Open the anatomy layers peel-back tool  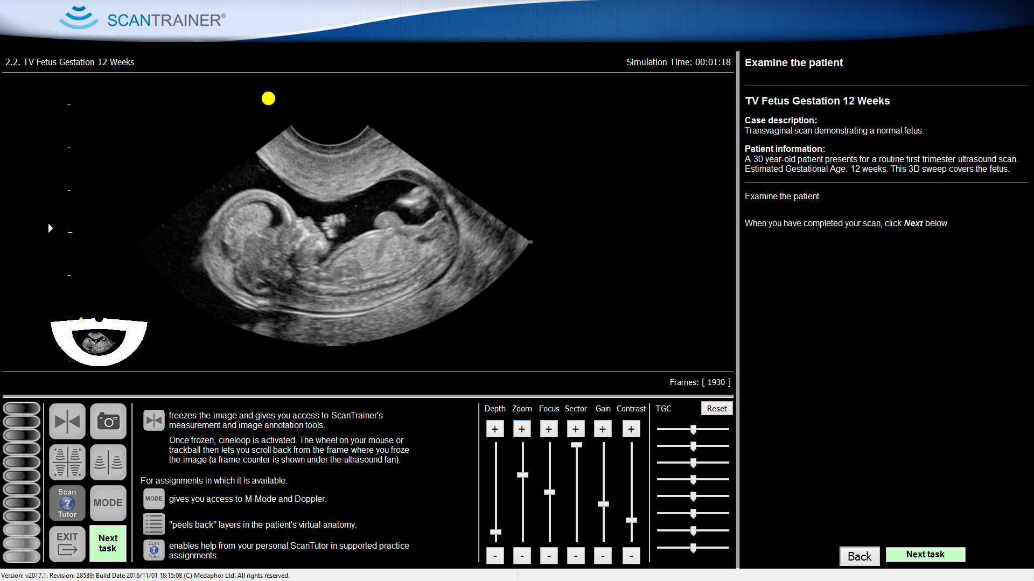pyautogui.click(x=67, y=462)
